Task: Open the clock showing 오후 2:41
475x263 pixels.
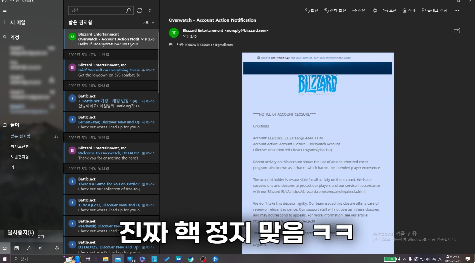Action: 453,259
